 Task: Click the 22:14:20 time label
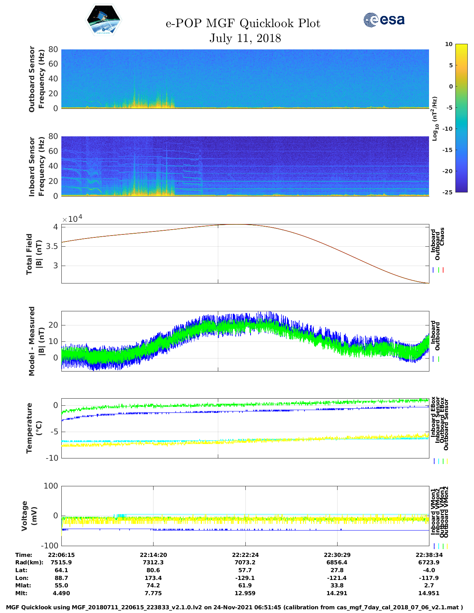pos(153,555)
